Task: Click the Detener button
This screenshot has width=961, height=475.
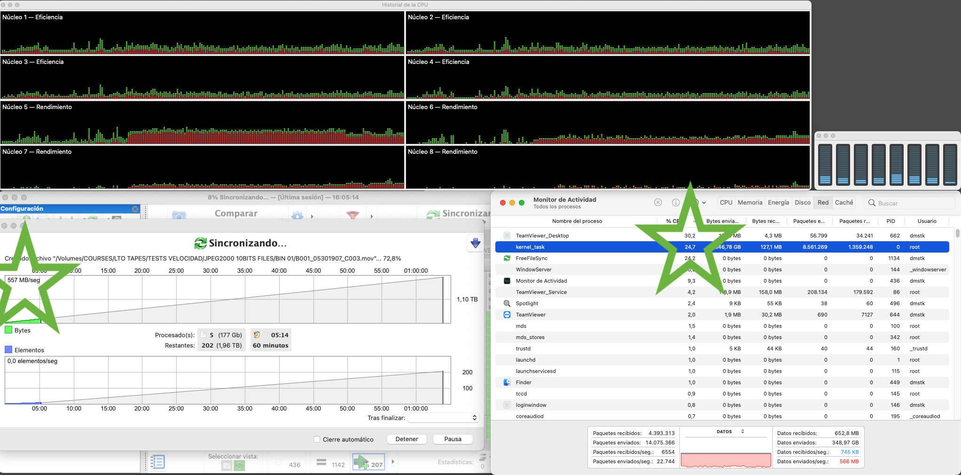Action: point(407,439)
